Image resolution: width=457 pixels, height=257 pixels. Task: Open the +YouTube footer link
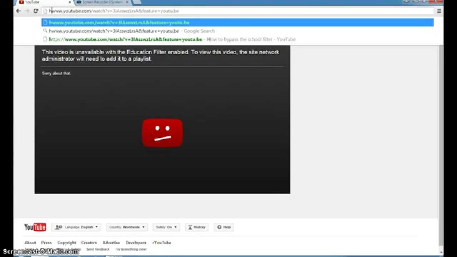(161, 243)
